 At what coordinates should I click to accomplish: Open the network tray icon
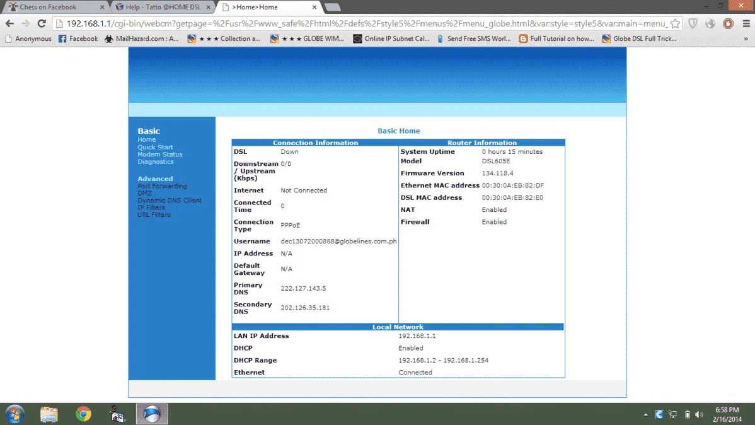[672, 414]
